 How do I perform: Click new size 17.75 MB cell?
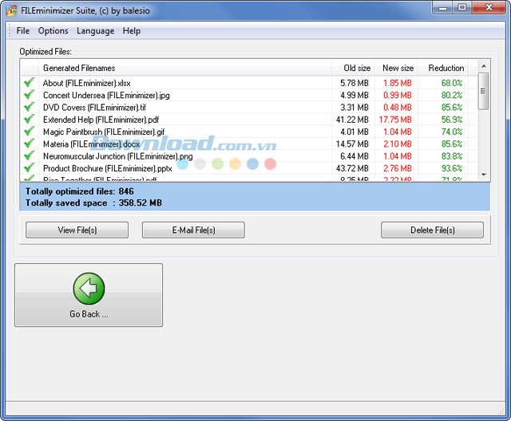(395, 120)
